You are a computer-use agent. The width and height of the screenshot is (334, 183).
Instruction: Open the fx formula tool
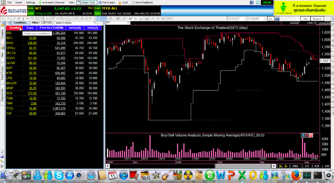pyautogui.click(x=136, y=19)
